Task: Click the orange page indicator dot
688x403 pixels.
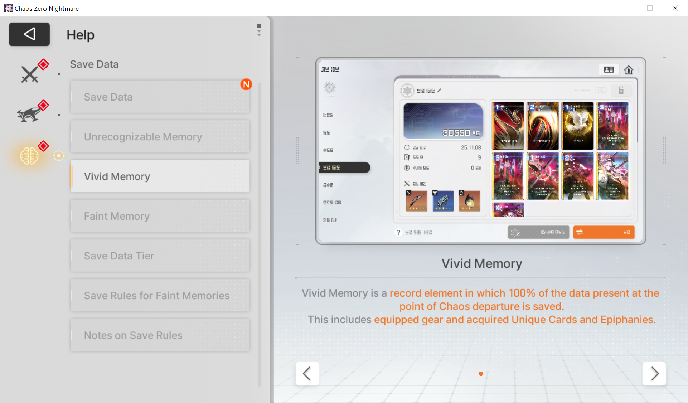Action: 481,374
